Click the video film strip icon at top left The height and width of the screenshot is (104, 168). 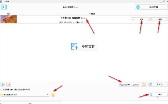point(4,7)
